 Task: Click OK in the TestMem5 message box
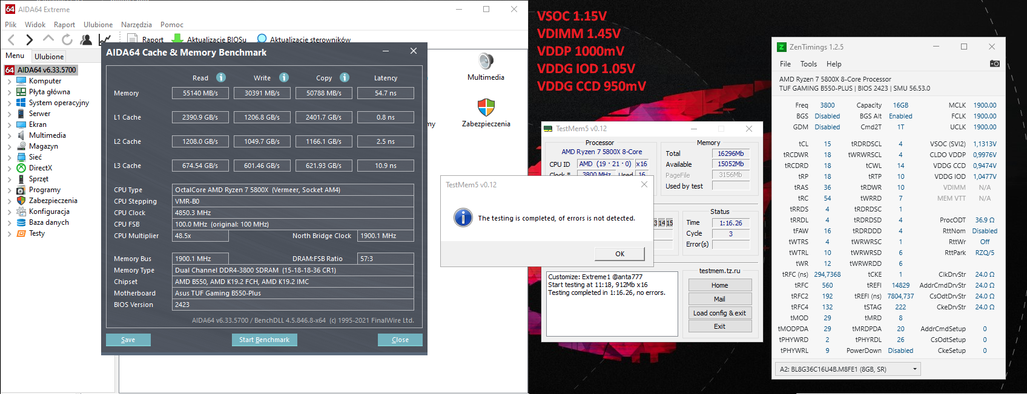tap(619, 254)
